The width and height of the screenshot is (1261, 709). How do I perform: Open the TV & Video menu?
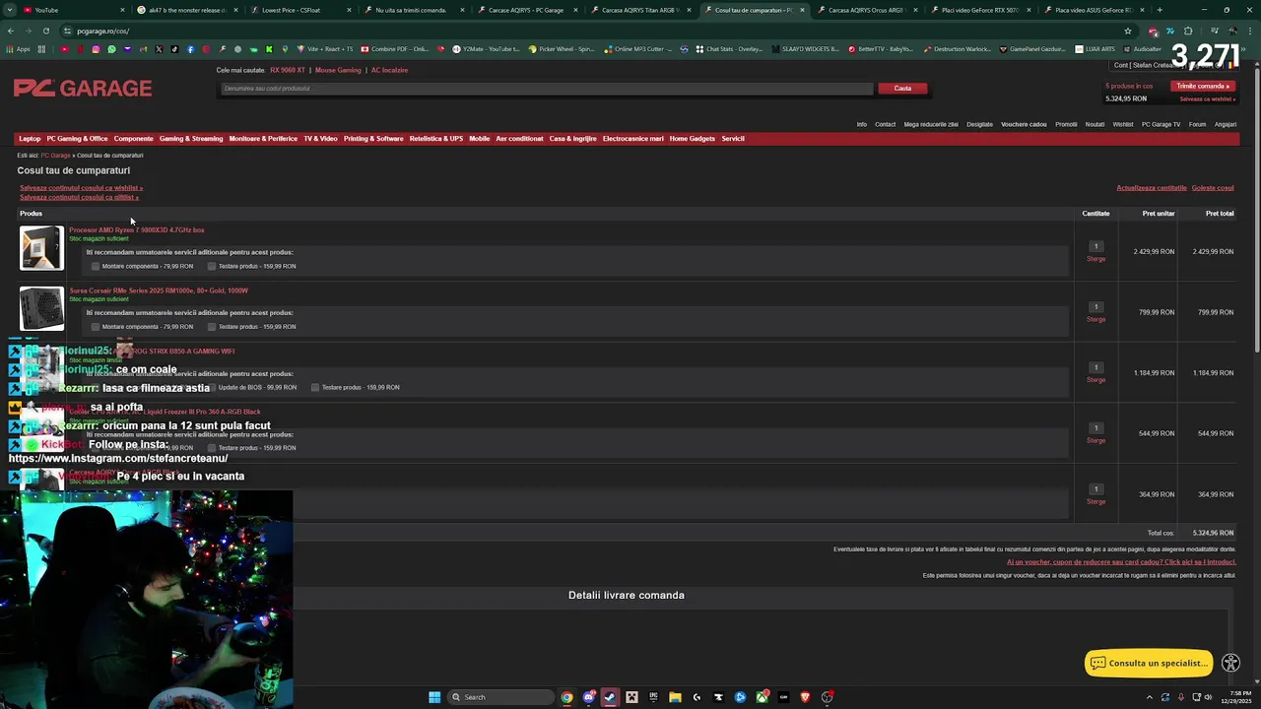(x=320, y=139)
